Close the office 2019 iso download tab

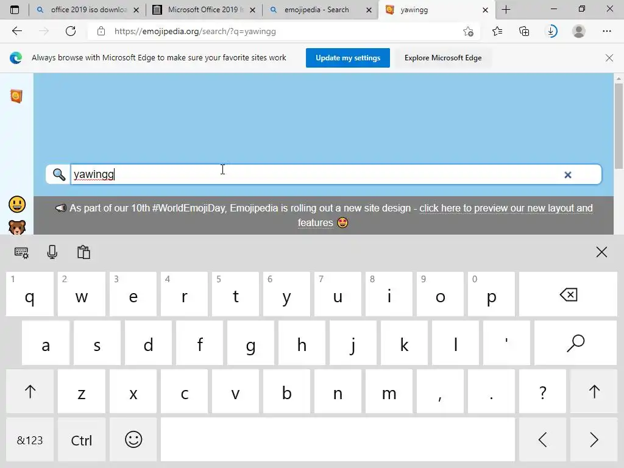click(136, 10)
